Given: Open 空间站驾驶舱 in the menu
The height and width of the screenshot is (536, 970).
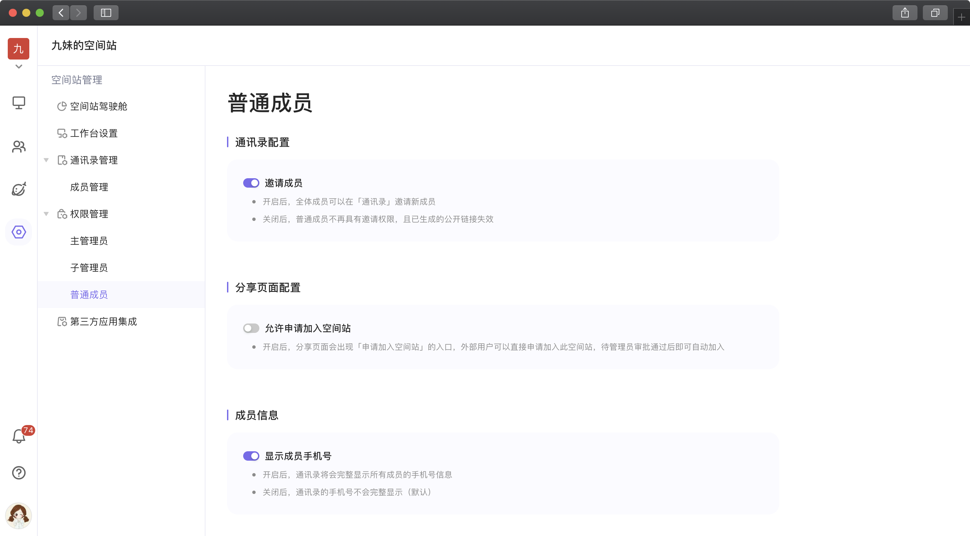Looking at the screenshot, I should coord(98,106).
